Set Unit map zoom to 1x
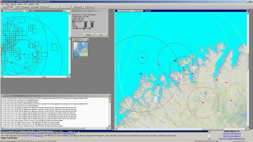 (x=4, y=11)
